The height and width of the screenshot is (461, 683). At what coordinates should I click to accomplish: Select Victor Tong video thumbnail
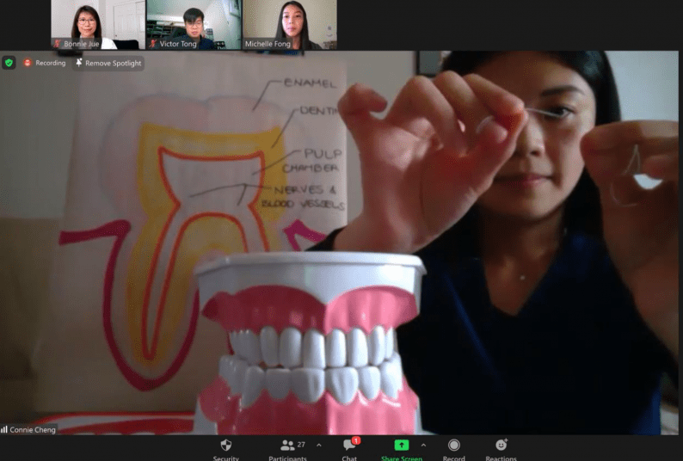194,24
